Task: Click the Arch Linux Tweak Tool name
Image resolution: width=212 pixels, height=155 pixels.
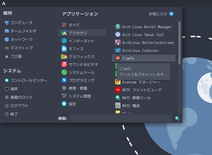Action: [143, 35]
